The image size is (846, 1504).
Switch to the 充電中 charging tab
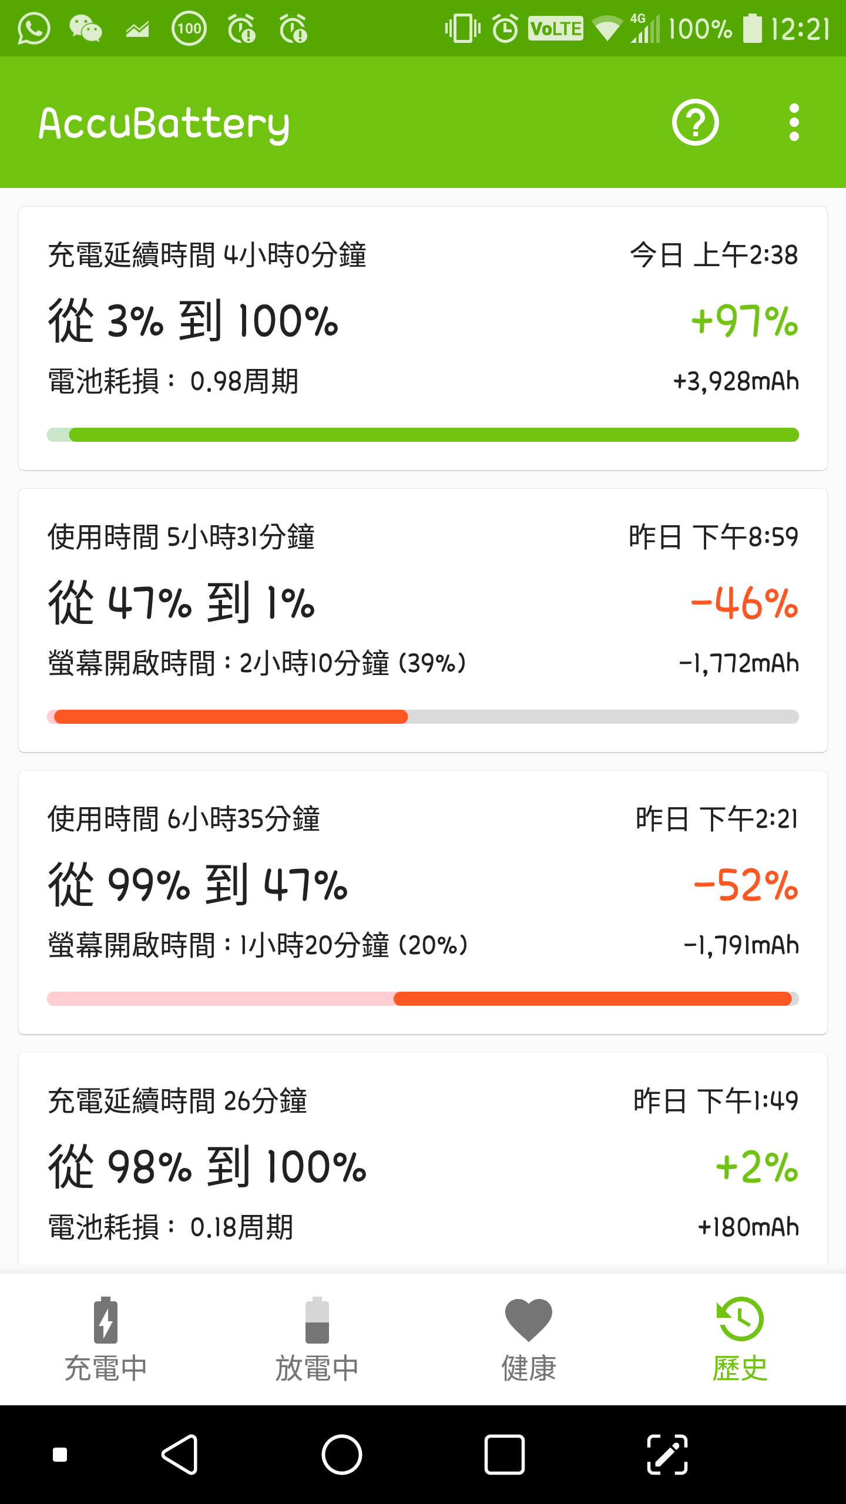[x=106, y=1339]
